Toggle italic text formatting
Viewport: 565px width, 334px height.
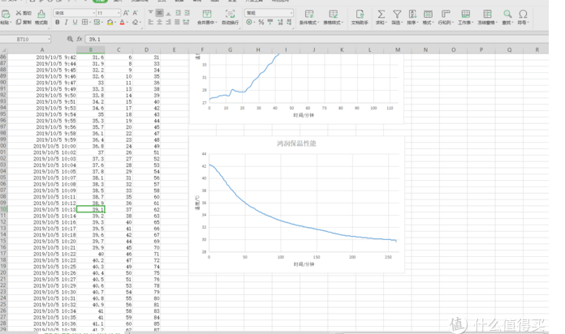66,23
